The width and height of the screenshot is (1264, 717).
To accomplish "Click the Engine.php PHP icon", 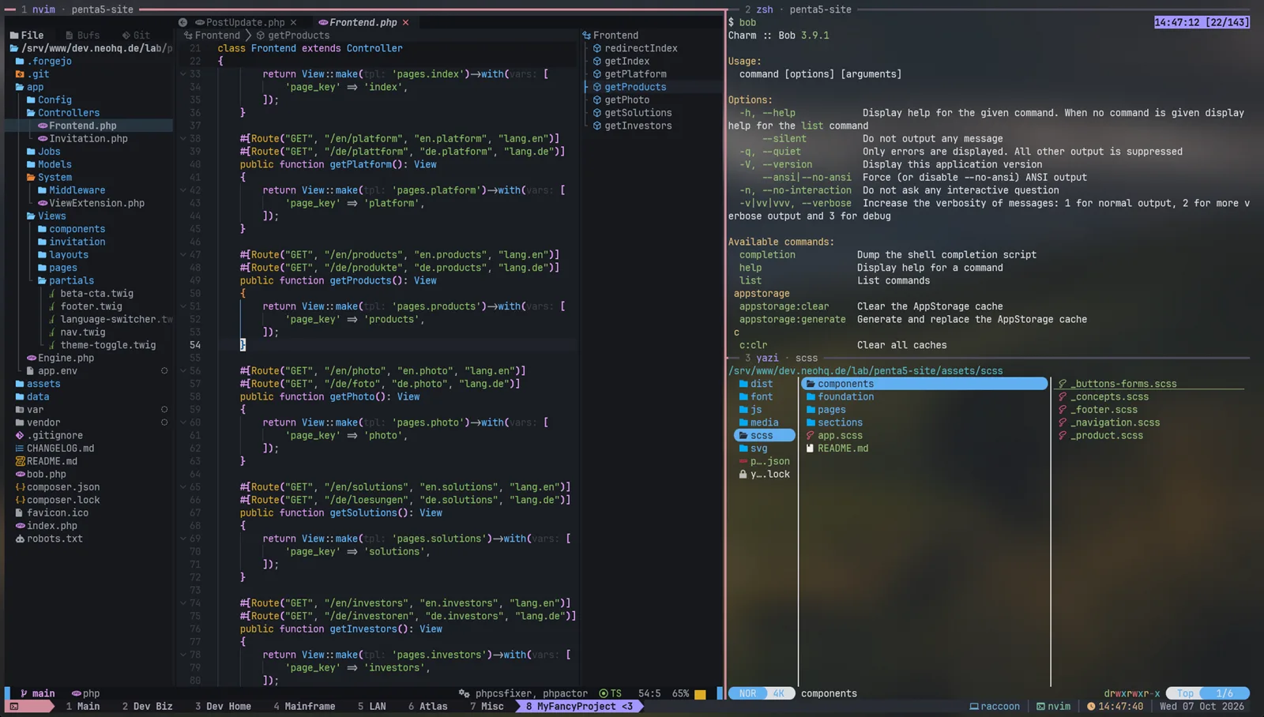I will coord(31,358).
